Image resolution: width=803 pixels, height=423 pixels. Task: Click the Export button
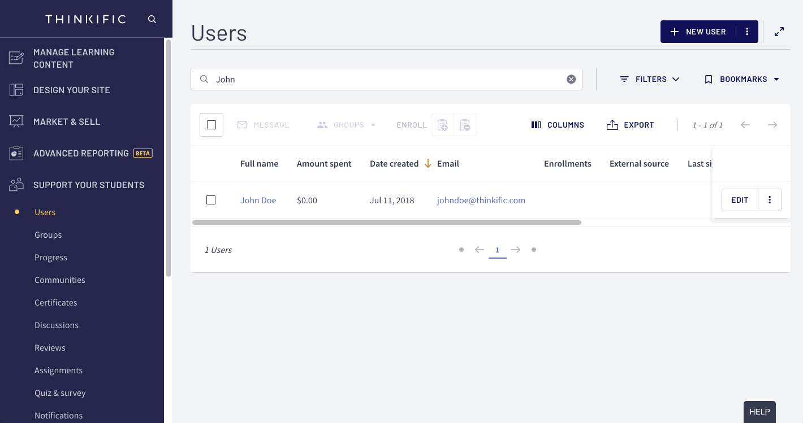(x=630, y=125)
